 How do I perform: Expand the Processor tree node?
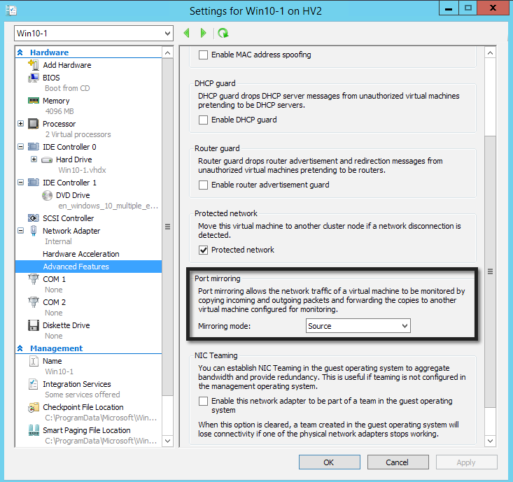pos(20,124)
